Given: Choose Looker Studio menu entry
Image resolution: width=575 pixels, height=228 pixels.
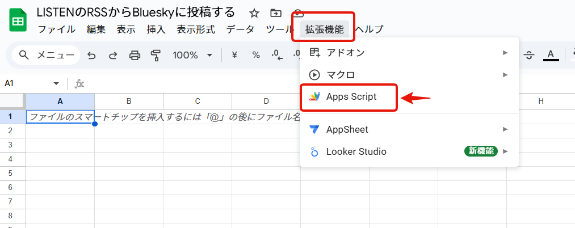Looking at the screenshot, I should tap(409, 151).
